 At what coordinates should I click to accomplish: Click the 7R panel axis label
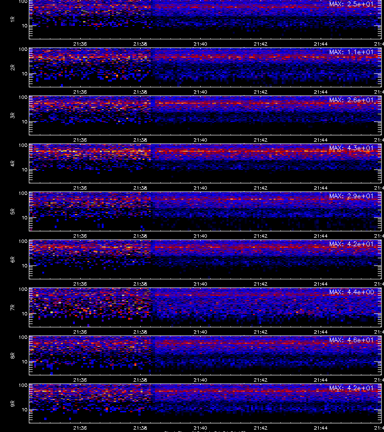click(12, 308)
